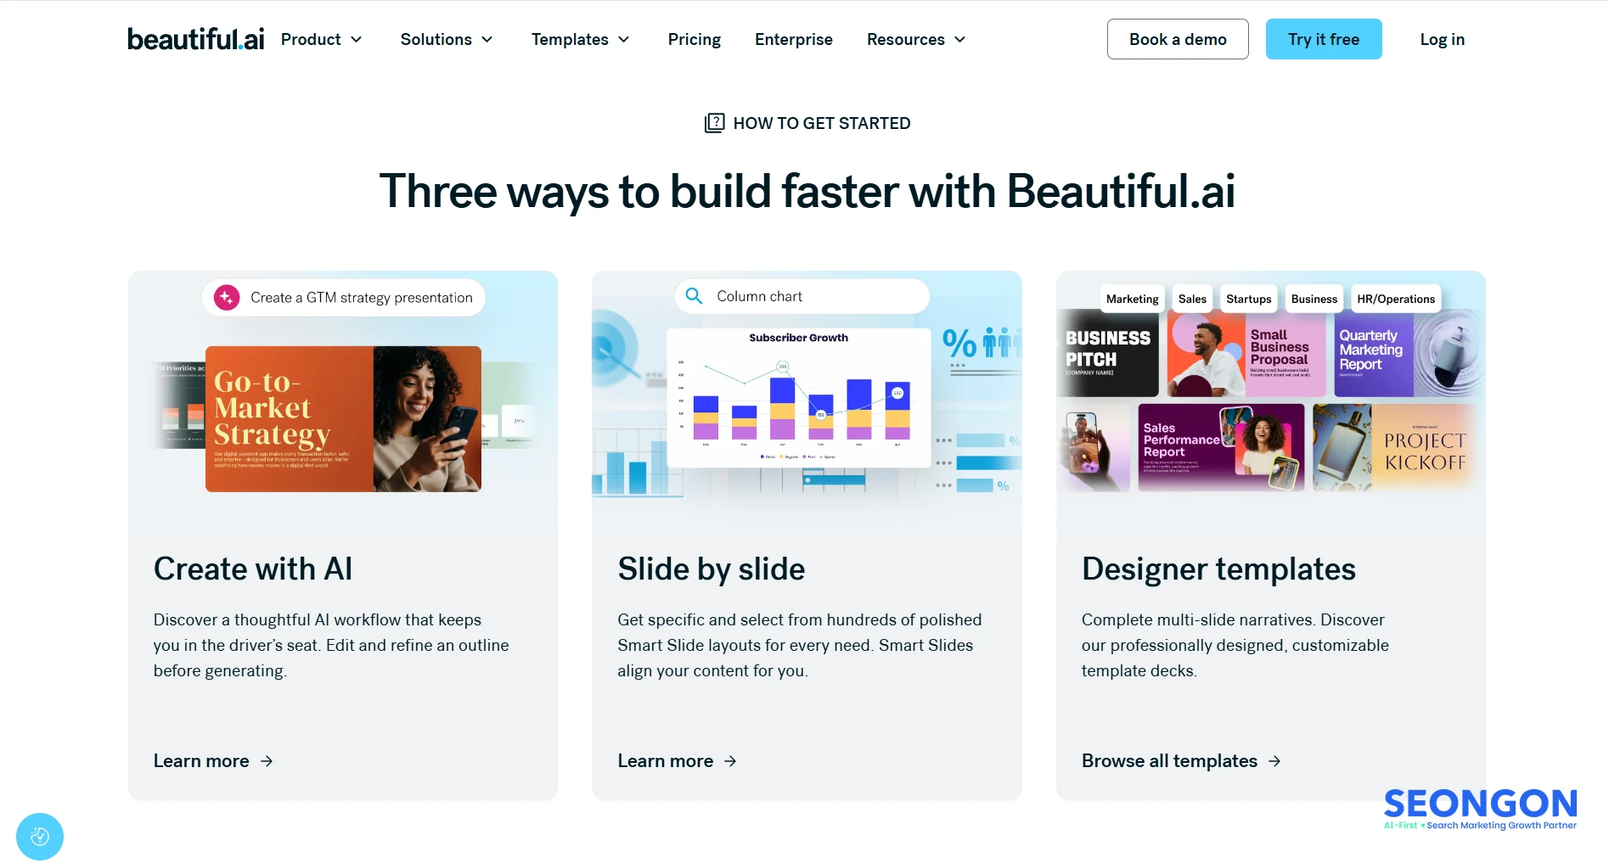
Task: Click the Slide by slide heading
Action: (712, 569)
